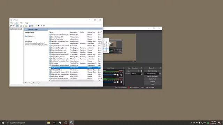Image resolution: width=223 pixels, height=125 pixels.
Task: Select the DNS Client service row
Action: point(75,63)
